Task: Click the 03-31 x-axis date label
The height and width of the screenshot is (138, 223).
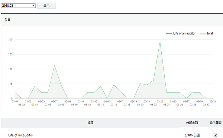Action: coord(213,101)
